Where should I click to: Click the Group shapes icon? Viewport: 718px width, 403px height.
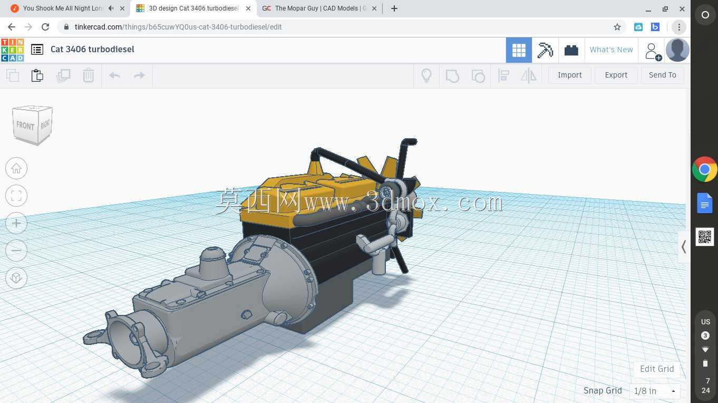452,75
